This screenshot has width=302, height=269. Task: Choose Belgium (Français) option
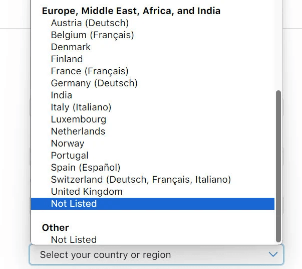coord(92,35)
